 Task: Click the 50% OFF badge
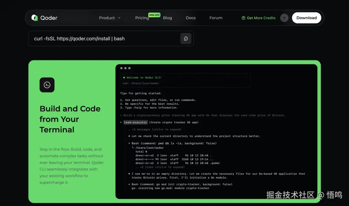click(154, 15)
